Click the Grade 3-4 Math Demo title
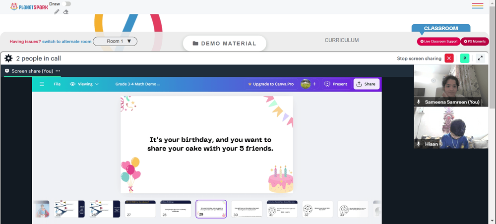 pos(137,84)
